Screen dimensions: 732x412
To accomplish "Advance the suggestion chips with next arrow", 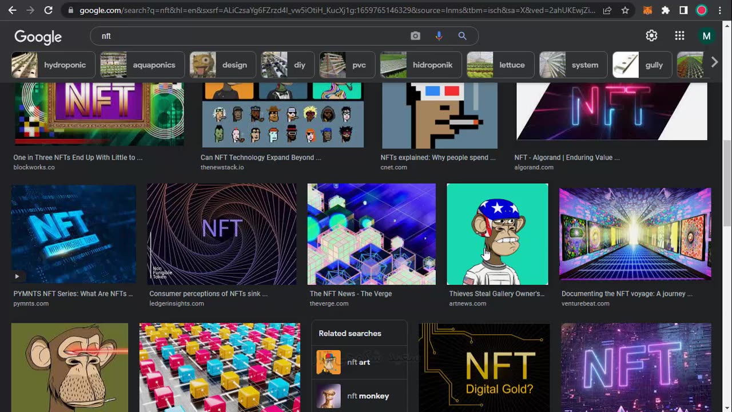I will (714, 63).
